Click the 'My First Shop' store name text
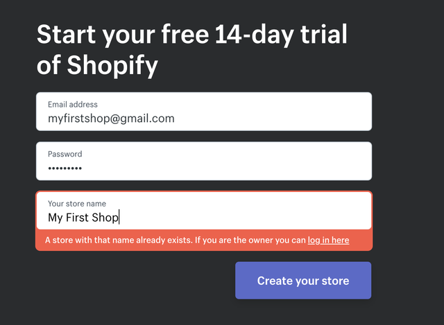 click(83, 218)
